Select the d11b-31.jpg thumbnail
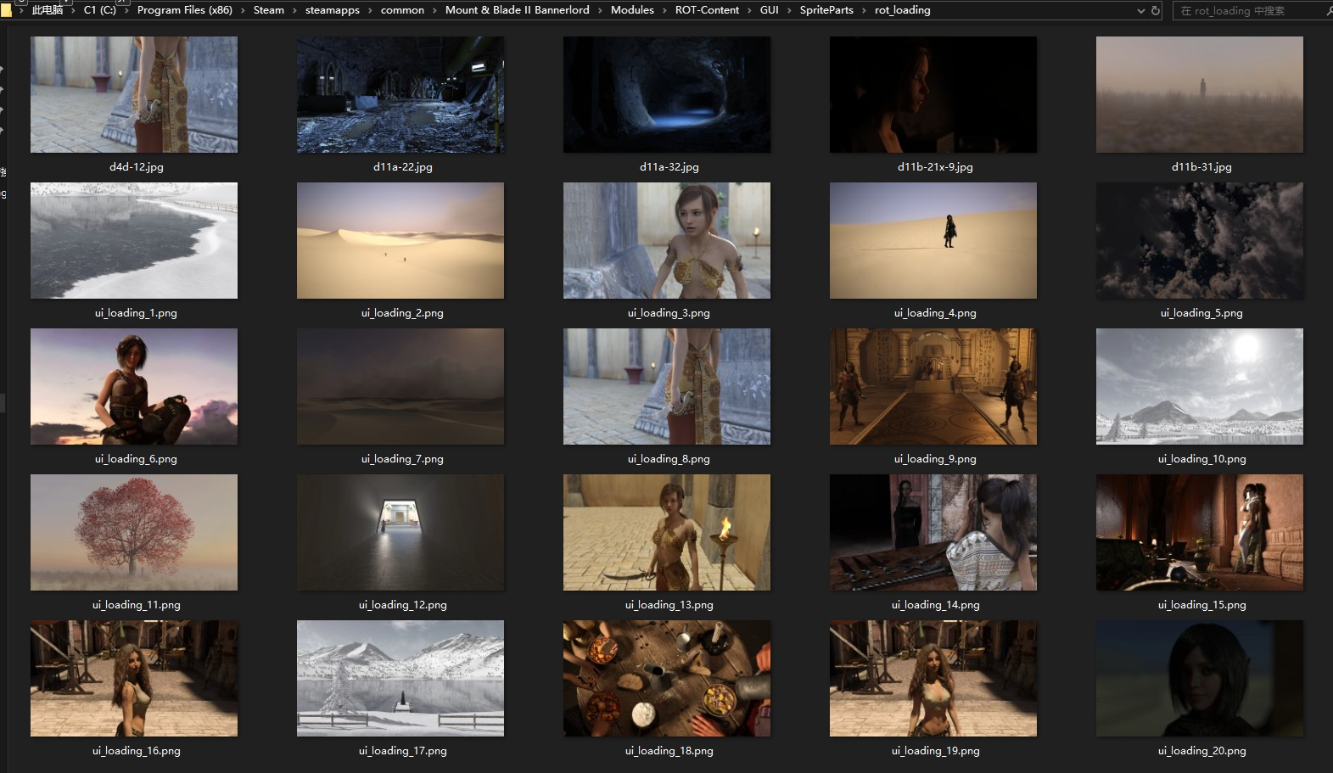This screenshot has width=1333, height=773. tap(1200, 94)
